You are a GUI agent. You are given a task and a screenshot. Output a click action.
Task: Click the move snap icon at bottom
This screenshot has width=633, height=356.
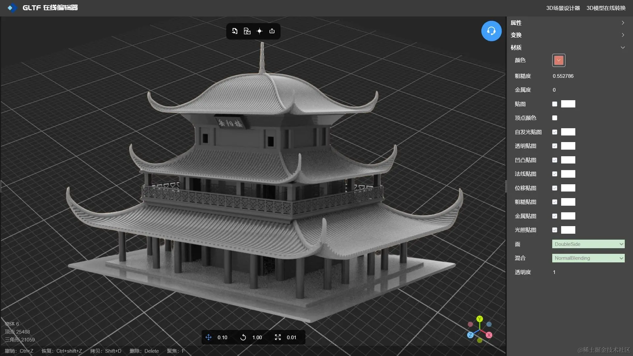pos(208,337)
